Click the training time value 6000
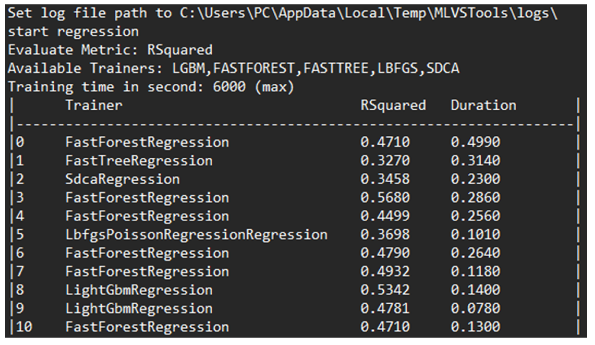Image resolution: width=595 pixels, height=345 pixels. coord(229,87)
